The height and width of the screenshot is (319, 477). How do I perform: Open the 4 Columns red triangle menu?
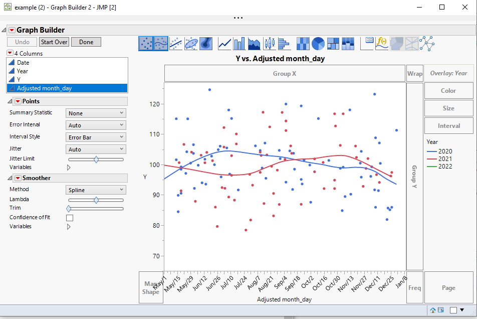coord(10,53)
